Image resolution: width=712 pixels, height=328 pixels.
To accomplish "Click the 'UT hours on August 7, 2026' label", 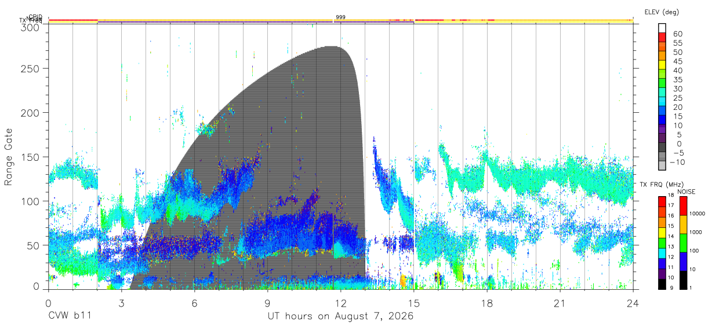I will click(x=341, y=317).
